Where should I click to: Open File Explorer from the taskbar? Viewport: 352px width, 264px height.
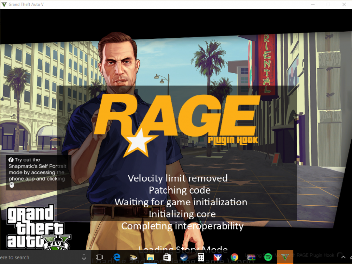(x=150, y=257)
